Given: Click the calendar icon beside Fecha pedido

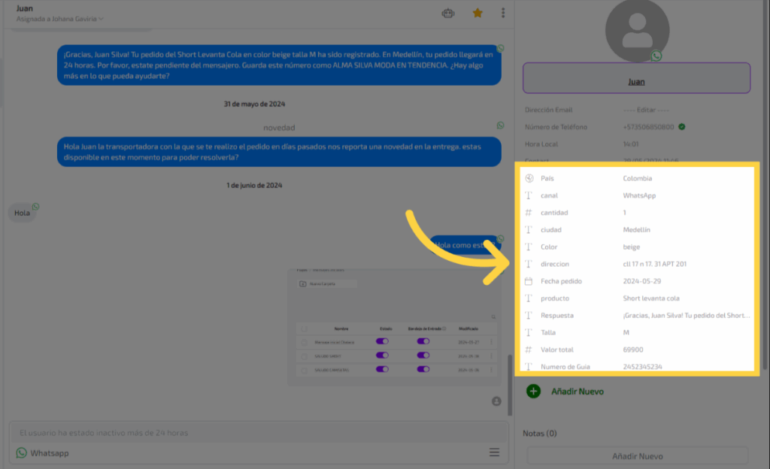Looking at the screenshot, I should [529, 281].
